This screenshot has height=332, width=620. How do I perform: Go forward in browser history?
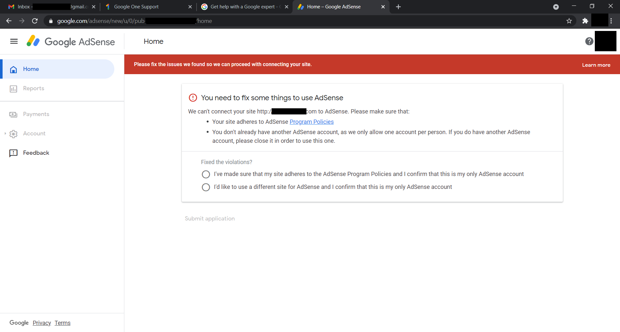click(22, 21)
